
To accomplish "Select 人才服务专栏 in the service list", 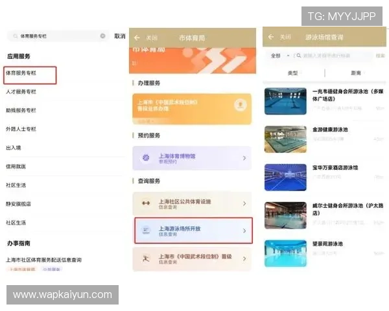I will pyautogui.click(x=21, y=92).
